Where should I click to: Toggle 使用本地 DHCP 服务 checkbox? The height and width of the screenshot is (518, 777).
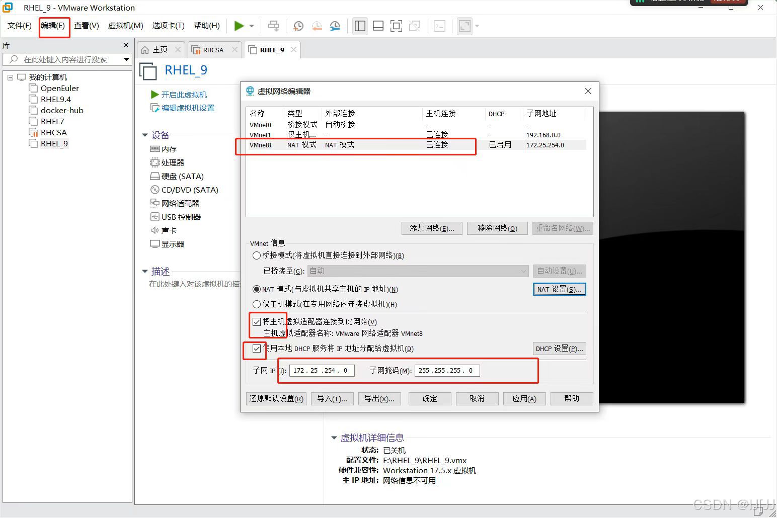coord(257,349)
